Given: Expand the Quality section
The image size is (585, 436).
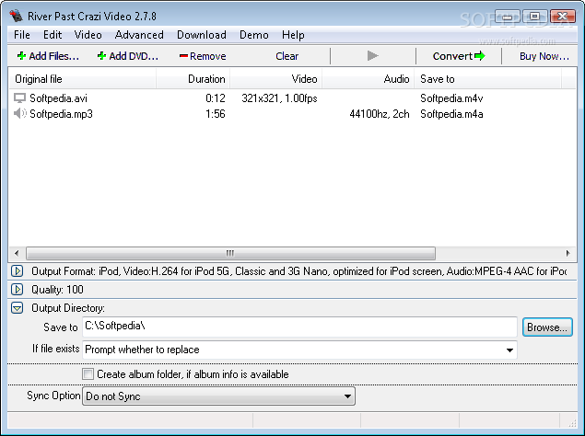Looking at the screenshot, I should (x=17, y=289).
